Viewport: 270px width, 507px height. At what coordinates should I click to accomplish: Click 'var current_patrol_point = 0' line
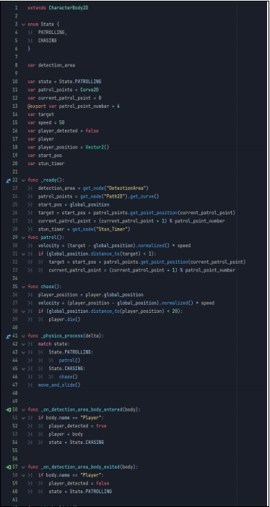click(64, 98)
